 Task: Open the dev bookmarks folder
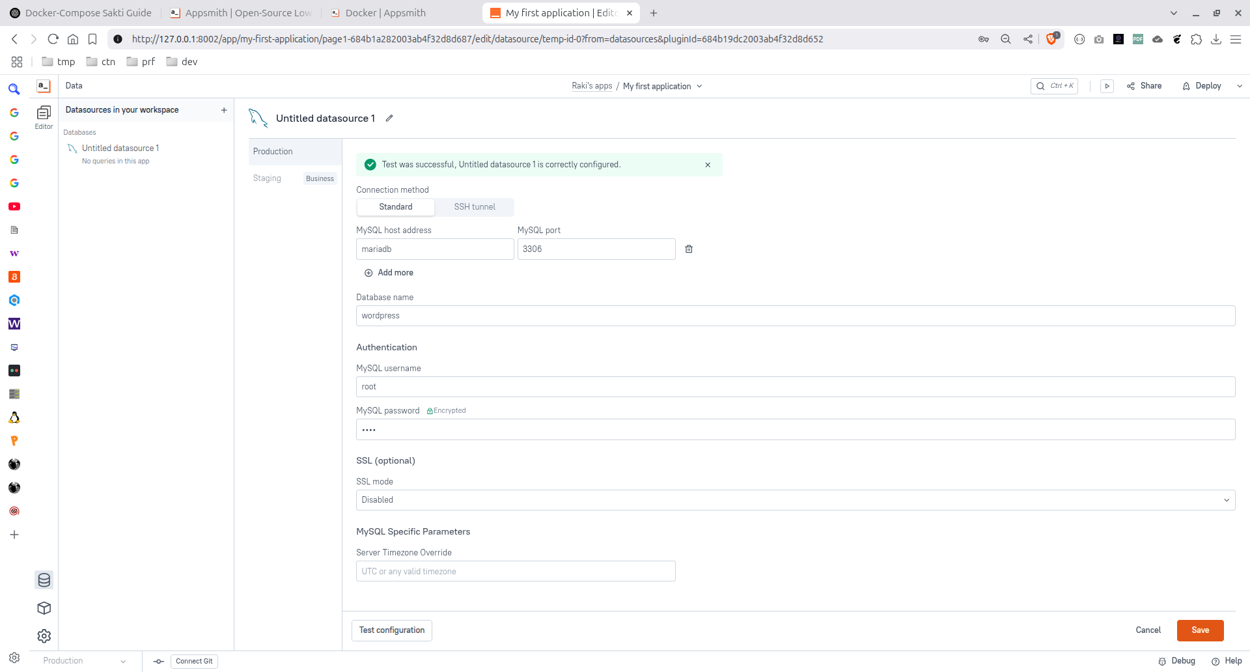pos(182,62)
